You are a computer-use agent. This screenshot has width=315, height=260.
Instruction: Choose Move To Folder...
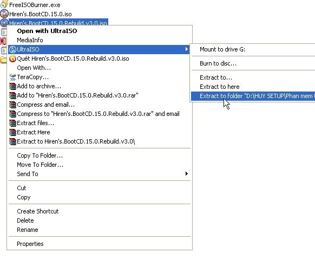pos(99,165)
